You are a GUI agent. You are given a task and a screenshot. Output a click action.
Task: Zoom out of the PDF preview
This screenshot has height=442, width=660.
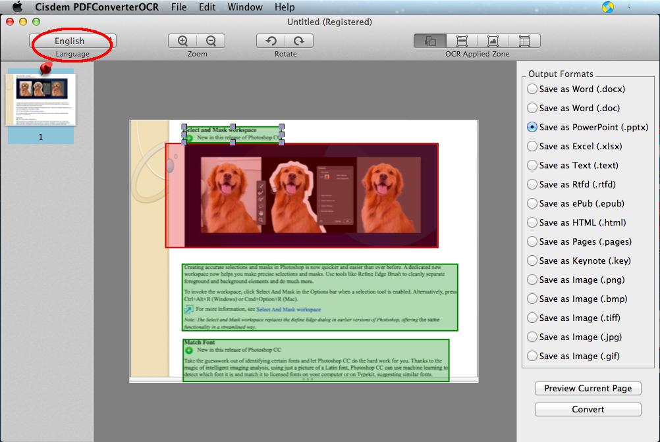[210, 39]
